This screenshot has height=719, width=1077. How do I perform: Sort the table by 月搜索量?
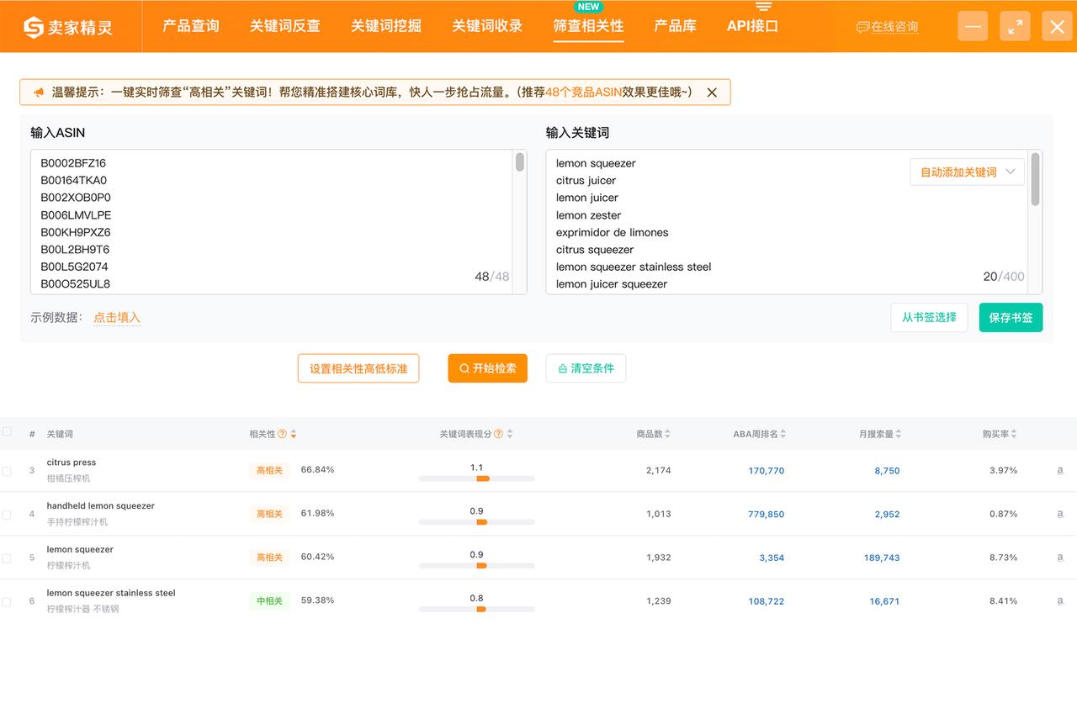(880, 434)
